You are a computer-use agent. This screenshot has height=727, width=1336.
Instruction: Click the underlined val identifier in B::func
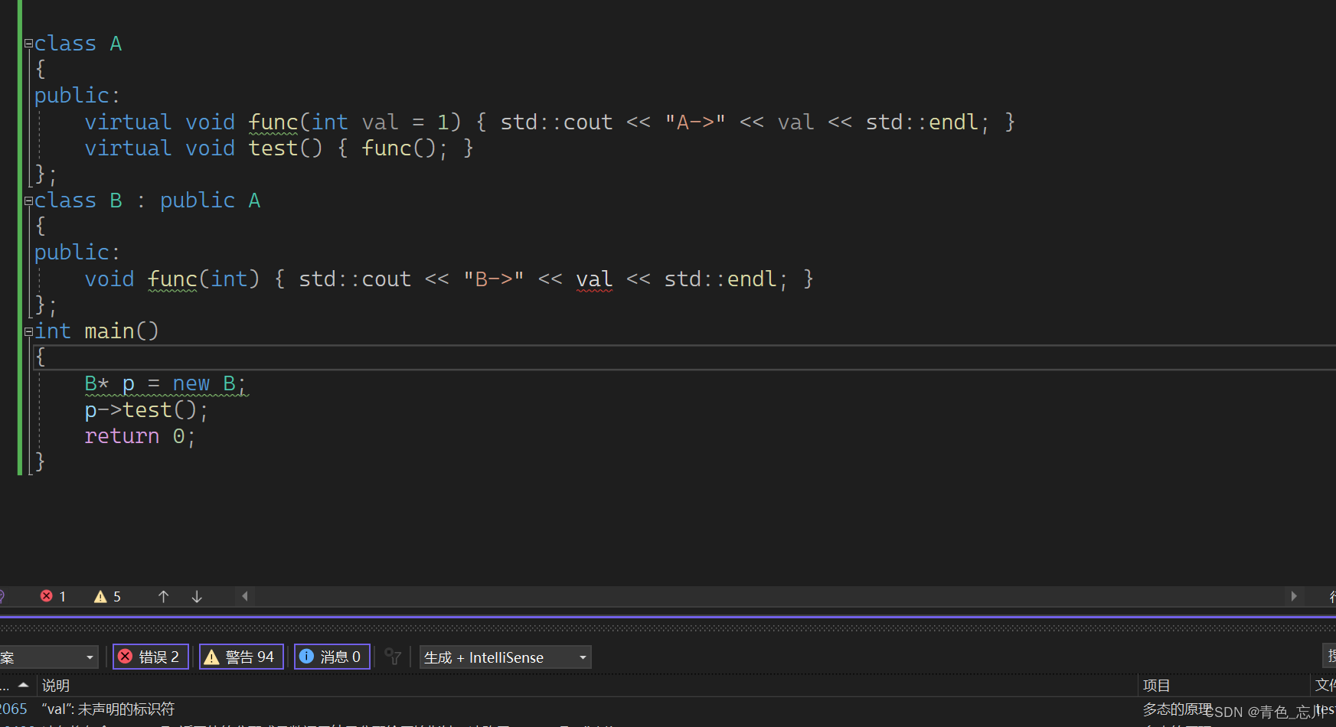594,279
